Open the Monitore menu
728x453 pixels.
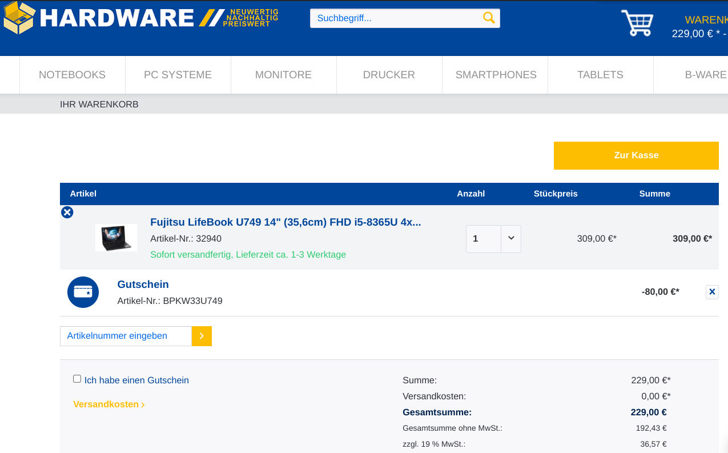[284, 75]
